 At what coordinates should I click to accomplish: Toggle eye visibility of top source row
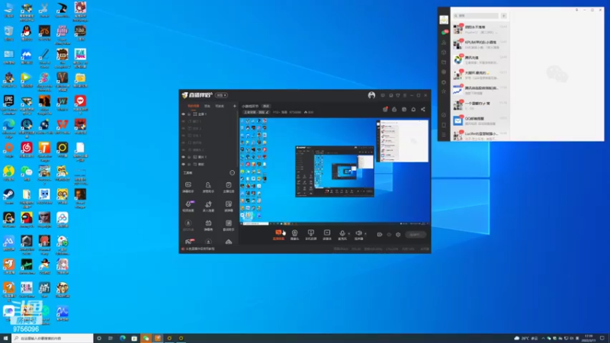pos(183,114)
